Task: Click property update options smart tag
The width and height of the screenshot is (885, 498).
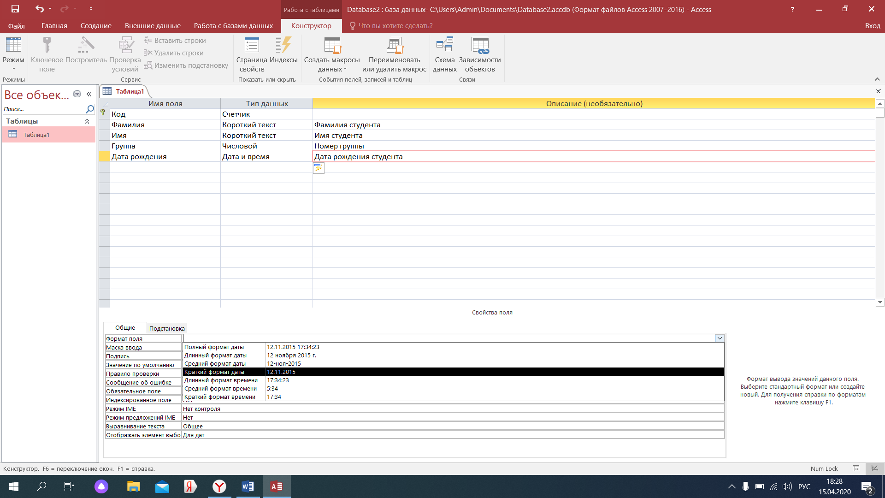Action: (319, 168)
